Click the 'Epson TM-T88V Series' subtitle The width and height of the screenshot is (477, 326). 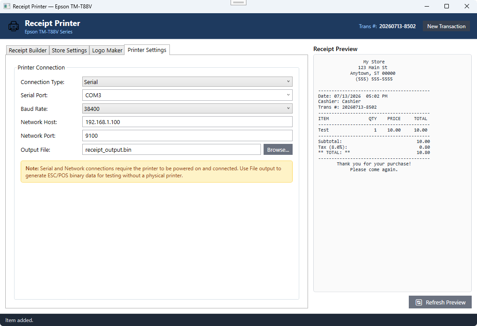(49, 32)
